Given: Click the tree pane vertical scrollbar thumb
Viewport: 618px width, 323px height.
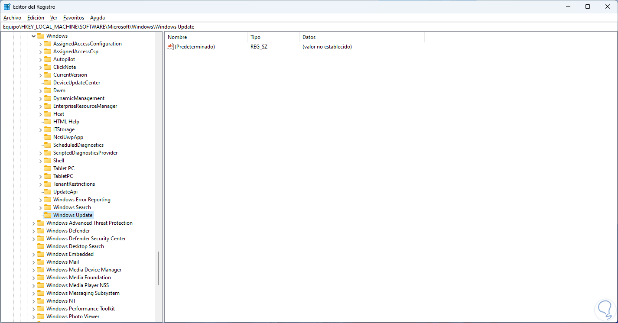Looking at the screenshot, I should tap(158, 268).
